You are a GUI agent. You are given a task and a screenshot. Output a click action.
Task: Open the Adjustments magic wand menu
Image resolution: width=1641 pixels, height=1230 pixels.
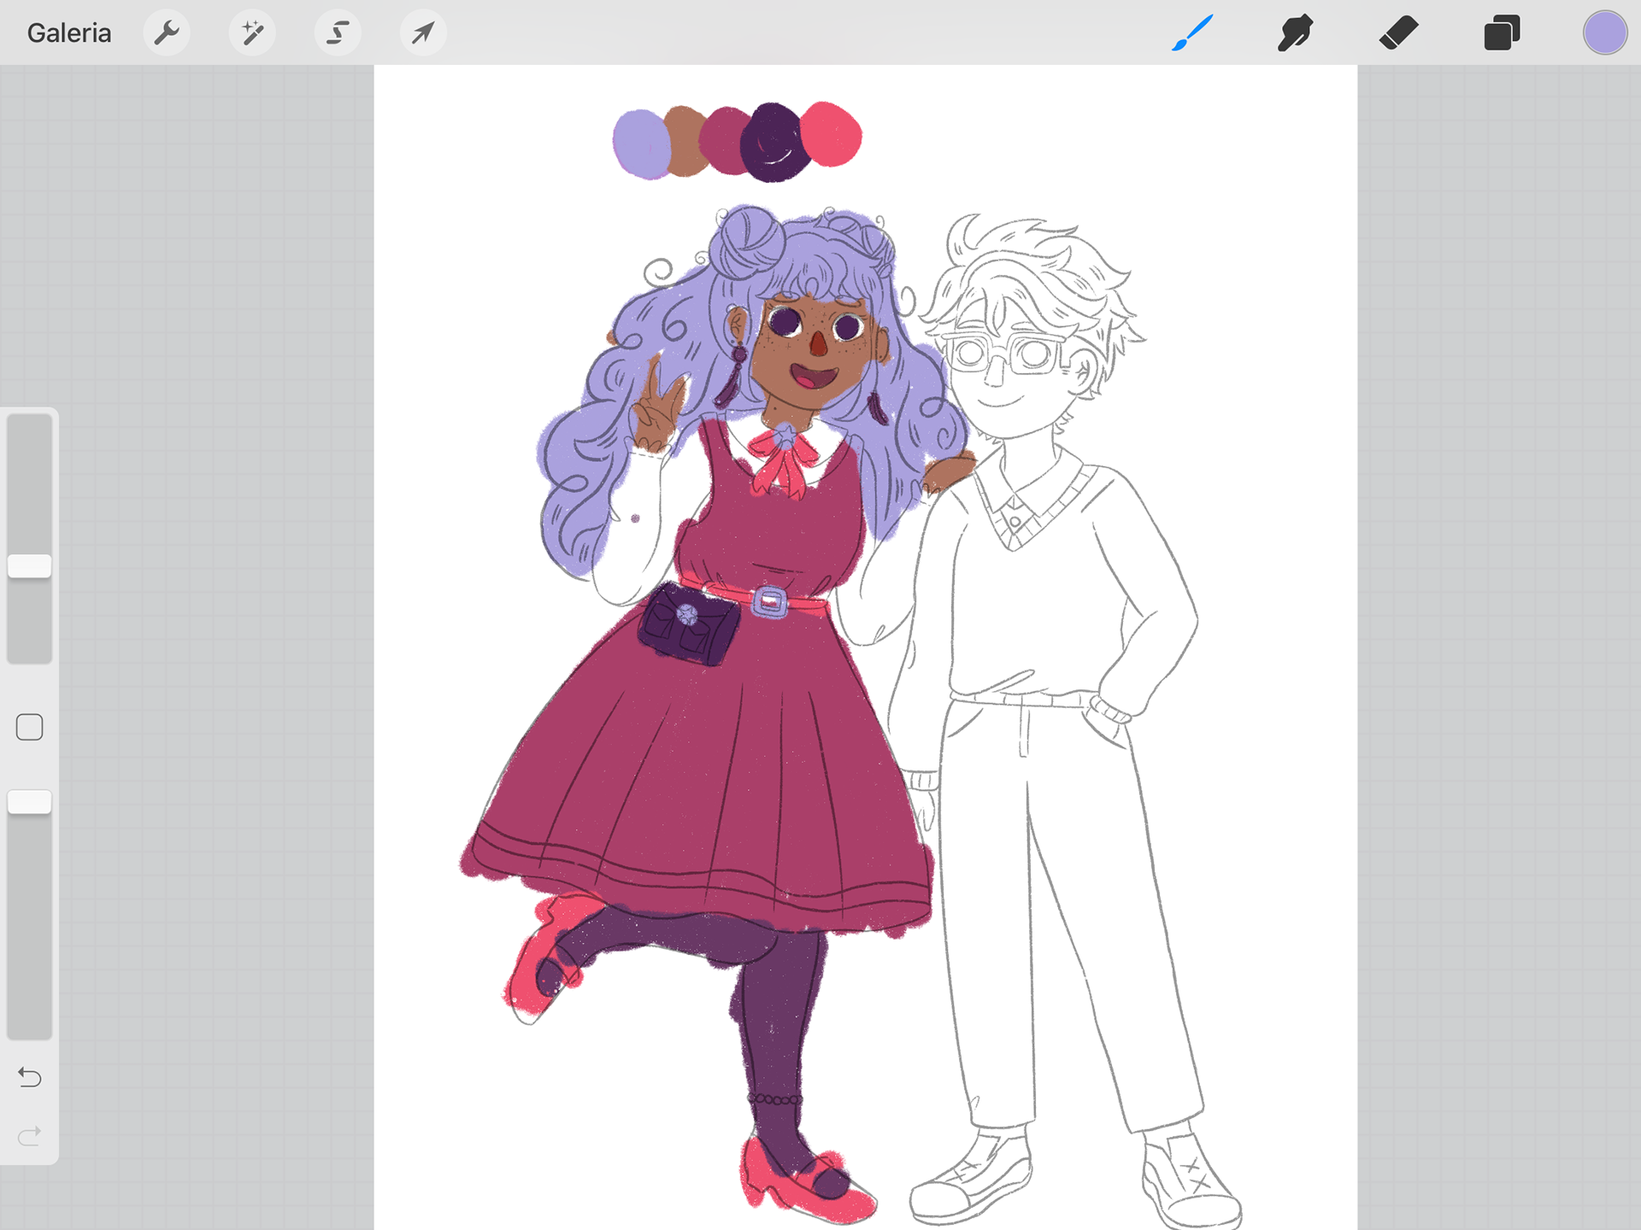click(x=252, y=33)
